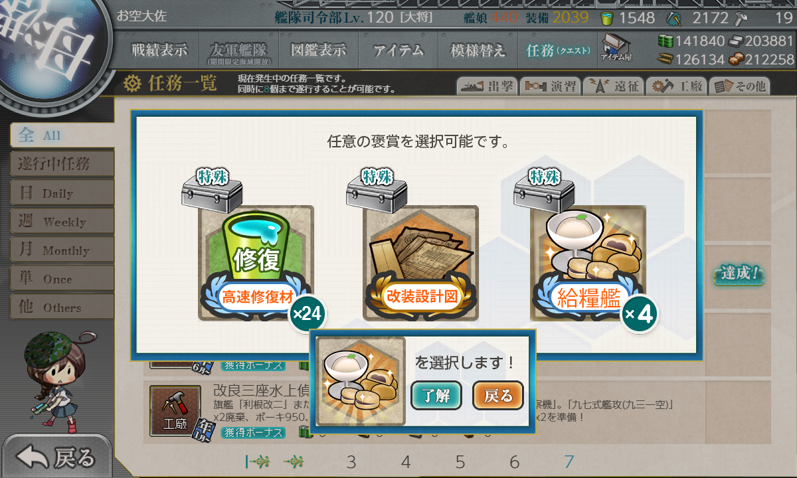Jump to first page arrow icon
This screenshot has height=478, width=797.
point(257,462)
